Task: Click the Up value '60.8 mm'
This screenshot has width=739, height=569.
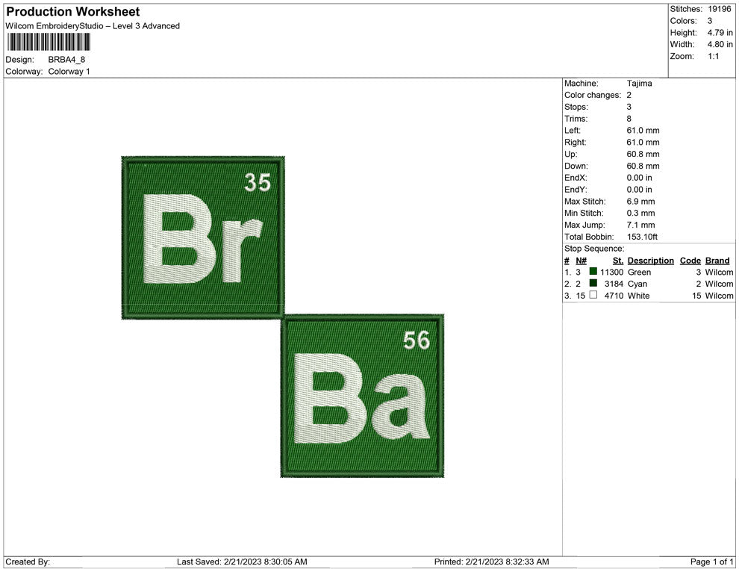Action: (643, 154)
